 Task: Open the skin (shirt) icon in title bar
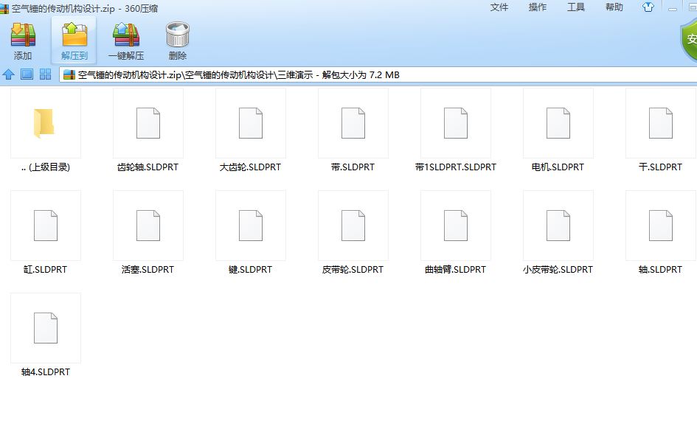pyautogui.click(x=648, y=7)
